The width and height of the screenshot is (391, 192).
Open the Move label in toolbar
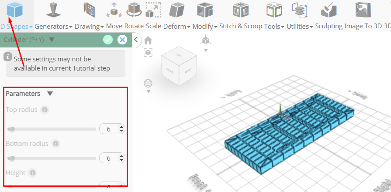coord(114,26)
